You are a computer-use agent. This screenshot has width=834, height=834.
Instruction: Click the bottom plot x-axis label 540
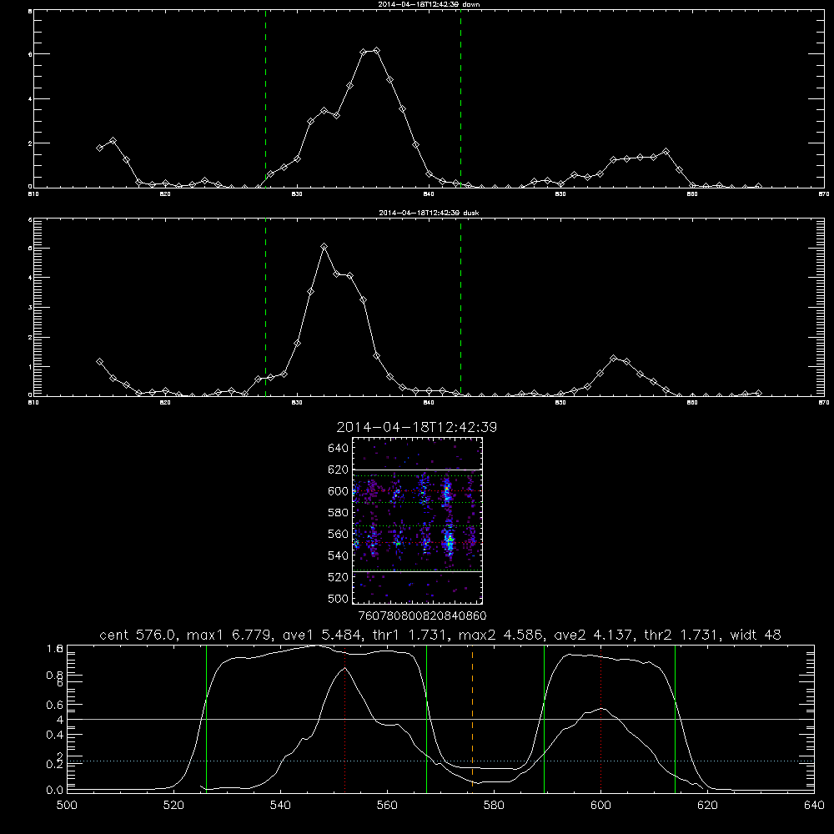280,806
